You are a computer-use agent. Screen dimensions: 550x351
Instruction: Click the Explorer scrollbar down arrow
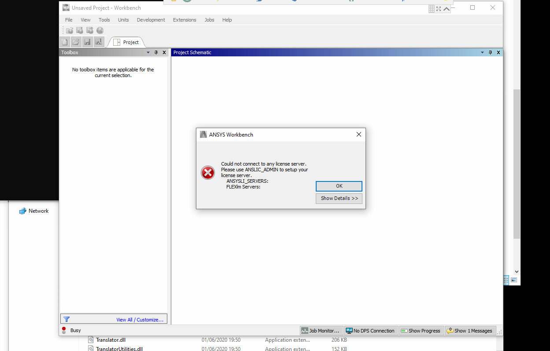517,272
